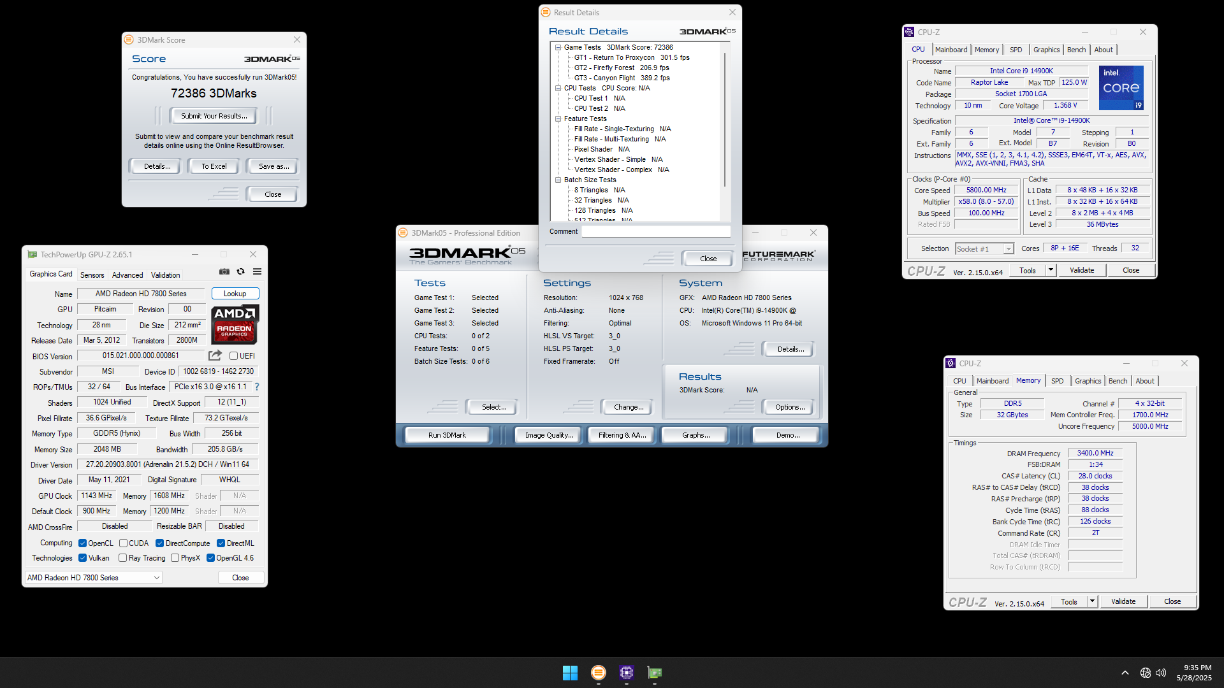Open Windows Start menu

pos(570,673)
